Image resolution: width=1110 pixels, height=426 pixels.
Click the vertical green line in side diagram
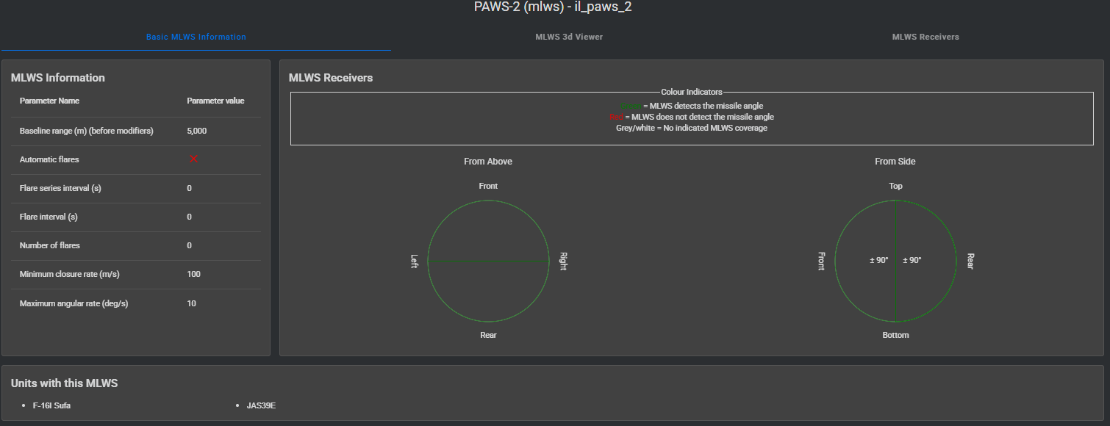(895, 294)
